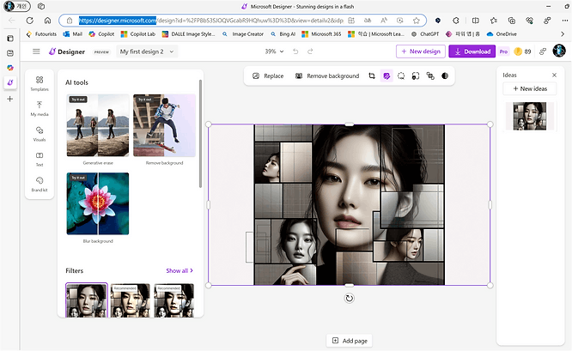Click Replace in the image toolbar
The width and height of the screenshot is (572, 351).
coord(268,76)
